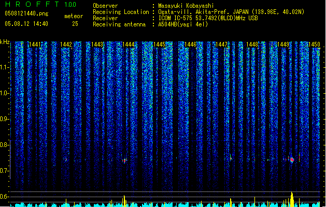The height and width of the screenshot is (207, 326).
Task: Click the 1442 time marker
Action: pos(66,45)
